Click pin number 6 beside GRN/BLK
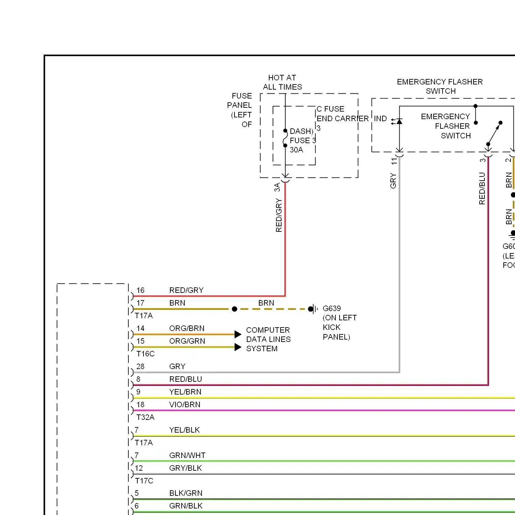The image size is (515, 515). pyautogui.click(x=137, y=506)
